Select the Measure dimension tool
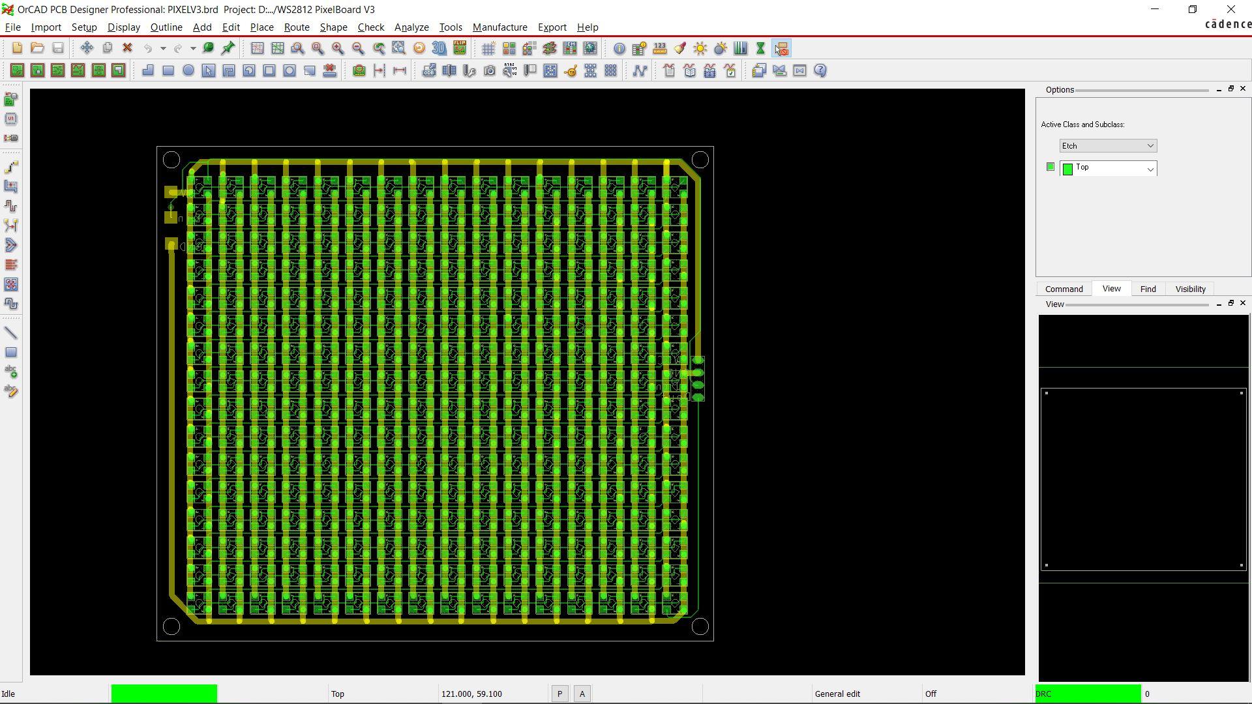The image size is (1252, 704). [x=660, y=48]
